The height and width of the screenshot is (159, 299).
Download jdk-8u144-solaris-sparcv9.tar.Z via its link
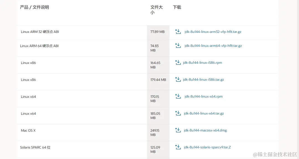(207, 147)
